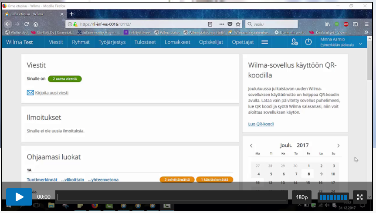Click the Luo QR-koodi link

[x=261, y=124]
